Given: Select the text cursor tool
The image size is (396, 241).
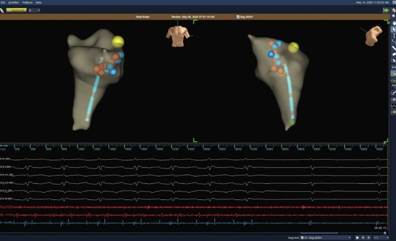Looking at the screenshot, I should 394,36.
